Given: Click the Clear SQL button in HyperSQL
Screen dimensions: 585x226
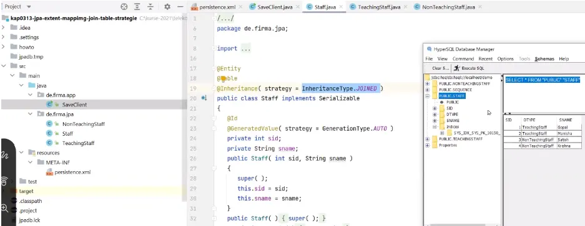Looking at the screenshot, I should tap(440, 68).
